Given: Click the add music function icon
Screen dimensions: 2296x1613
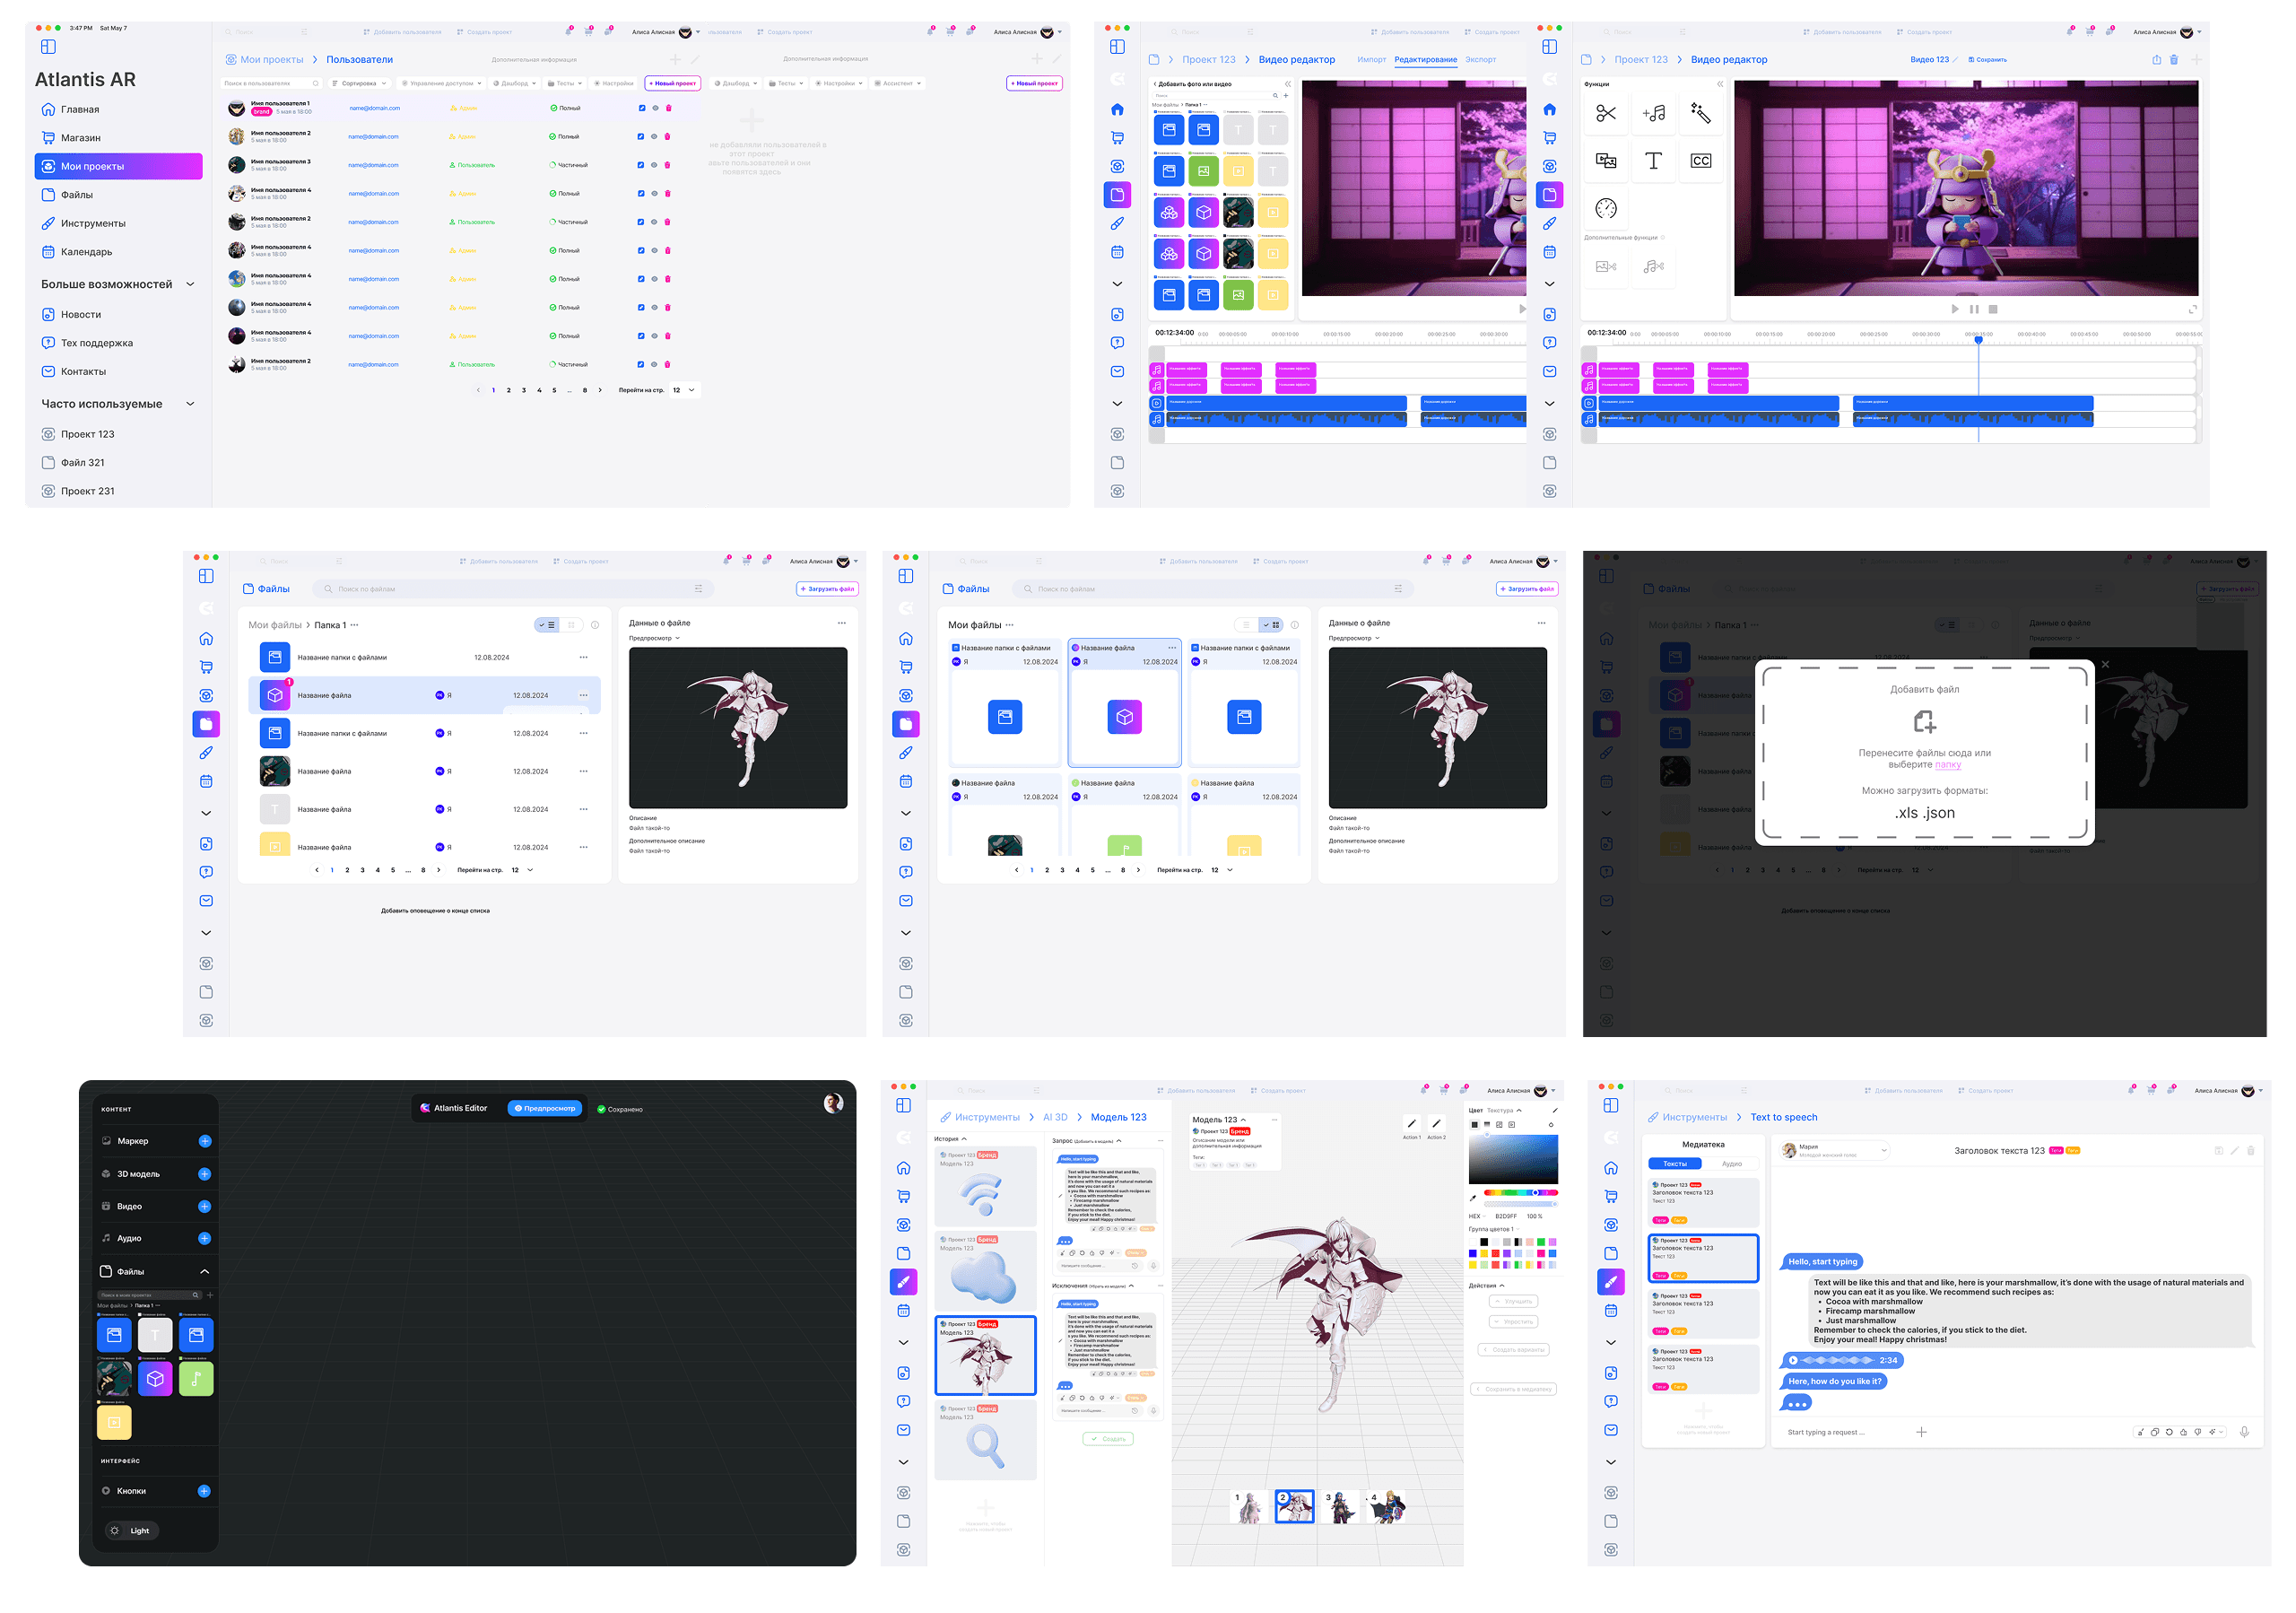Looking at the screenshot, I should [1653, 113].
